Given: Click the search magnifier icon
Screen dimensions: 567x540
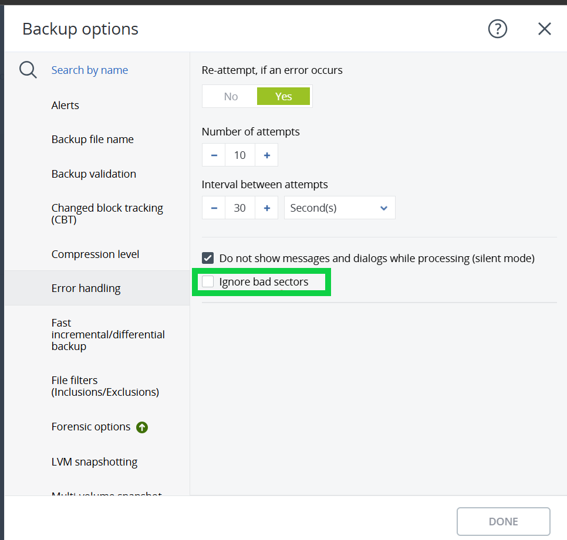Looking at the screenshot, I should click(x=28, y=70).
